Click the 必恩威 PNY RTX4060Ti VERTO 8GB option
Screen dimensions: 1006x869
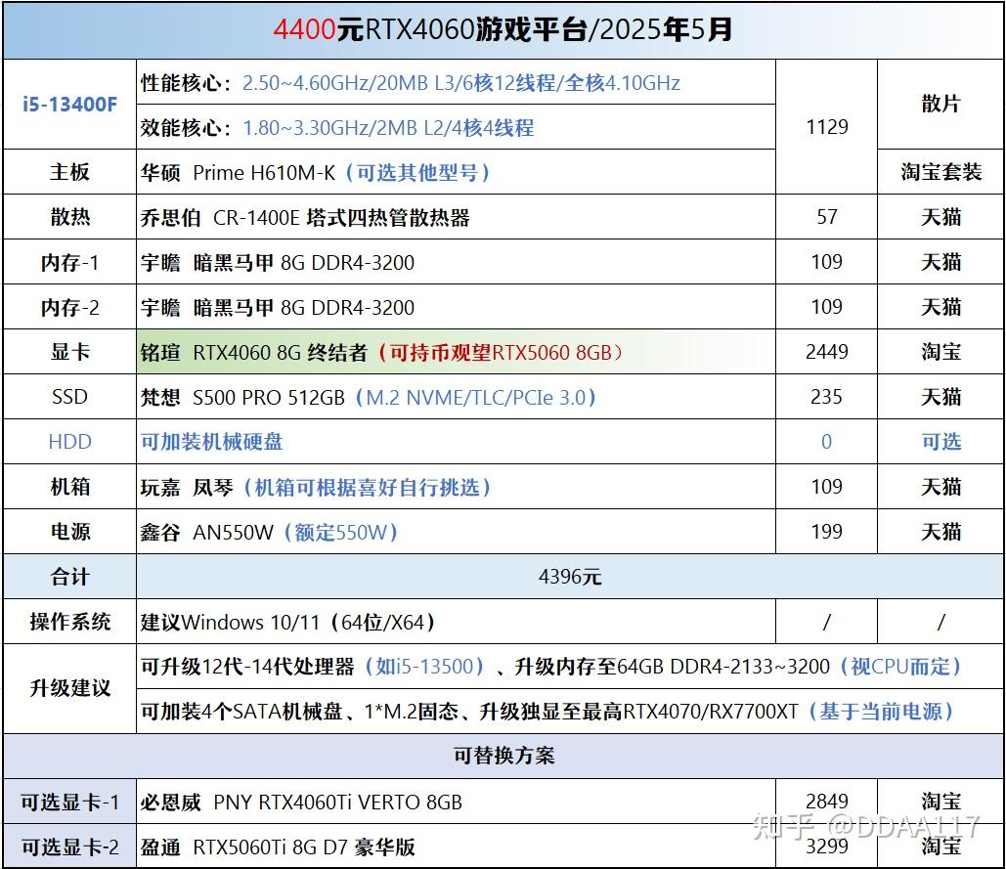coord(456,802)
